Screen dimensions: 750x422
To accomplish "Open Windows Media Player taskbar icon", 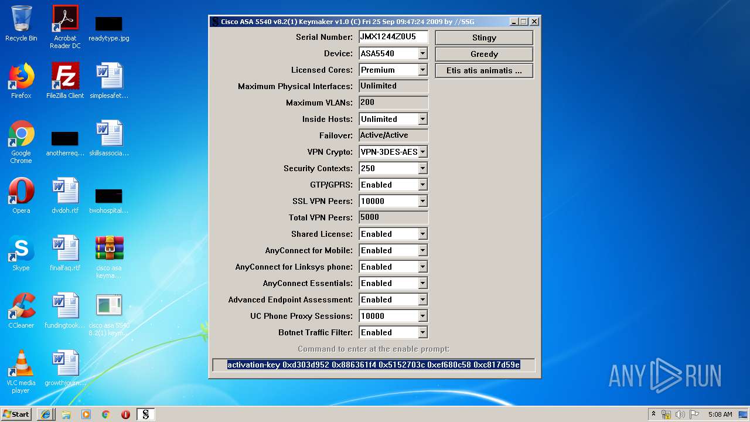I will tap(86, 414).
